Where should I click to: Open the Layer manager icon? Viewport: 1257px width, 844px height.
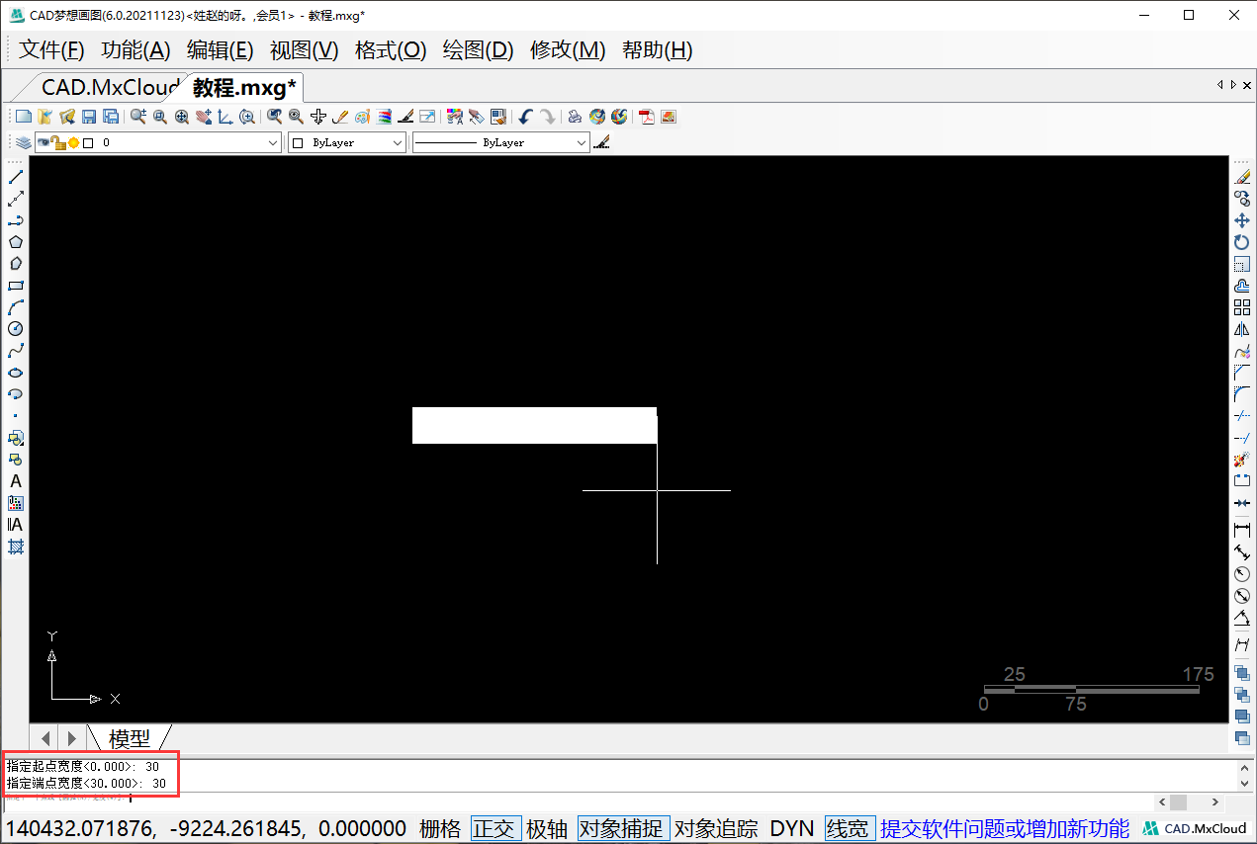tap(23, 143)
